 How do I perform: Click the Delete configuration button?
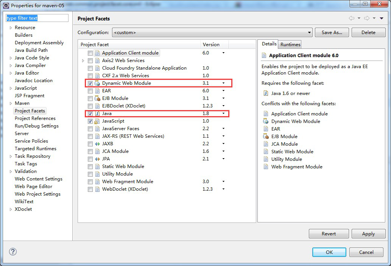[368, 33]
